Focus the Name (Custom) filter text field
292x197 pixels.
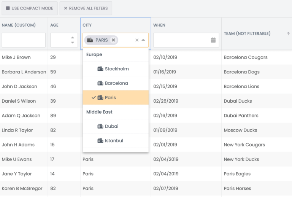click(x=24, y=40)
